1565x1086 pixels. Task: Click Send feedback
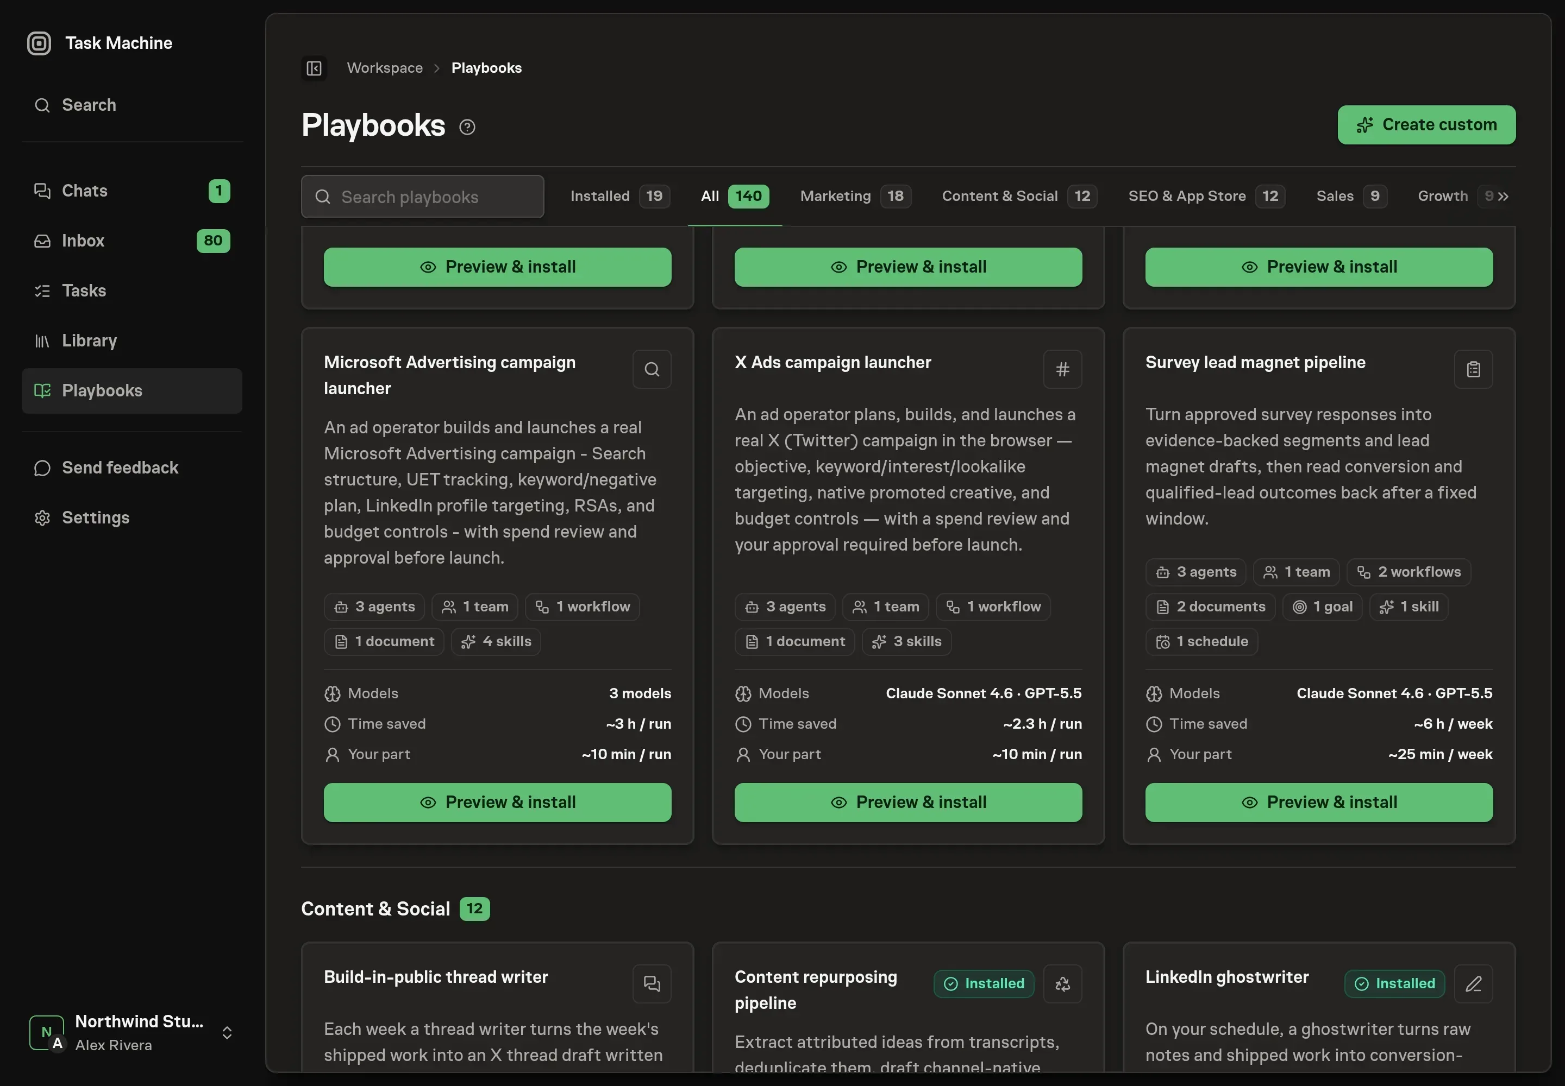(x=132, y=468)
